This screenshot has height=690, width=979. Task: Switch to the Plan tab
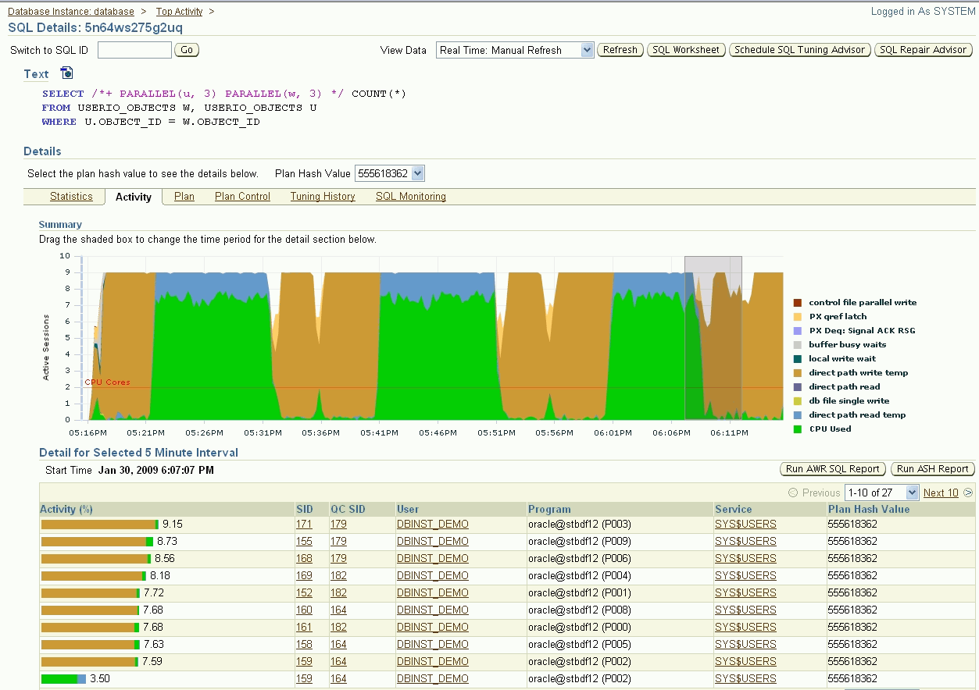pos(184,197)
